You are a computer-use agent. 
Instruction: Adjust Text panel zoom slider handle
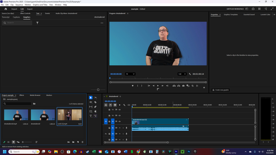pyautogui.click(x=98, y=90)
